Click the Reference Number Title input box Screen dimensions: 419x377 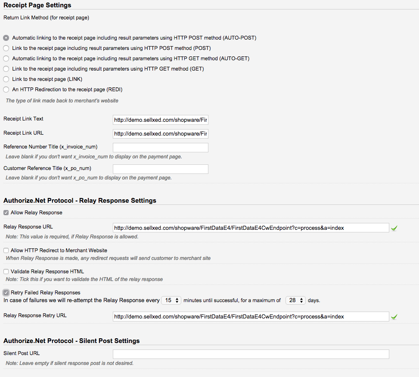pos(160,148)
